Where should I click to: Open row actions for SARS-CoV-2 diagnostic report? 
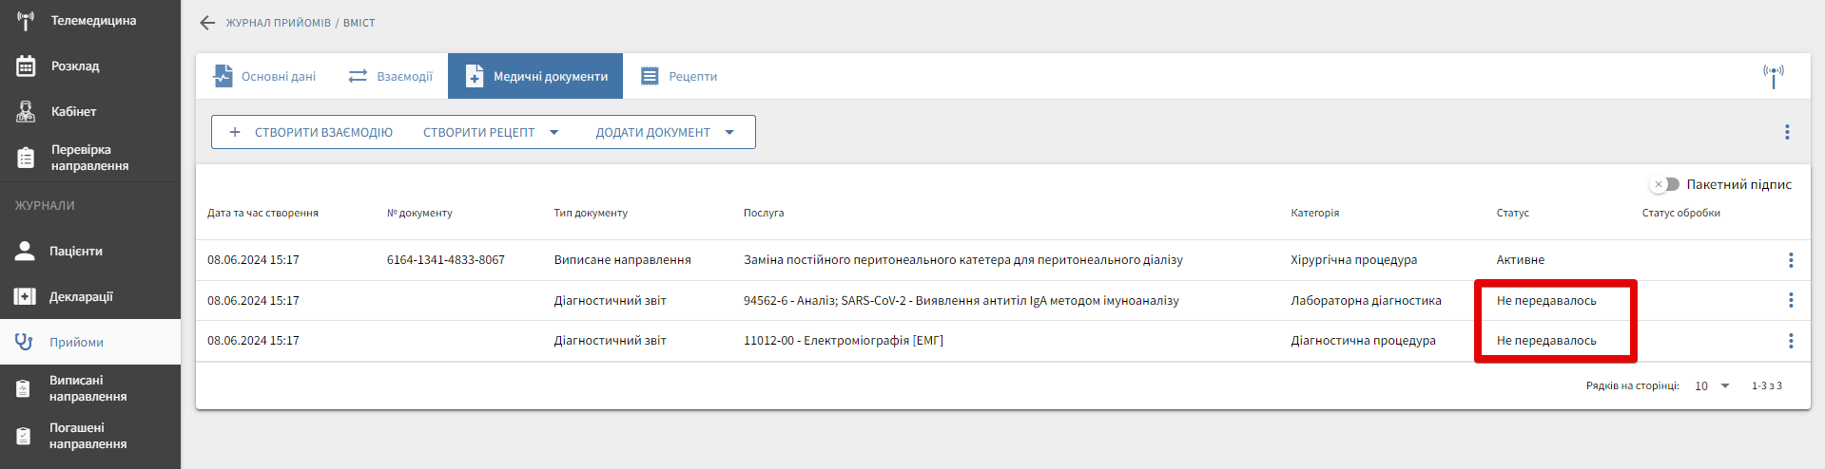1790,300
